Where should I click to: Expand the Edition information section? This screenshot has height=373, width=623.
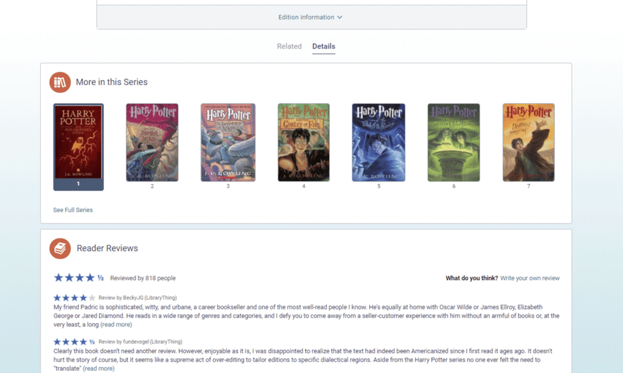click(306, 17)
